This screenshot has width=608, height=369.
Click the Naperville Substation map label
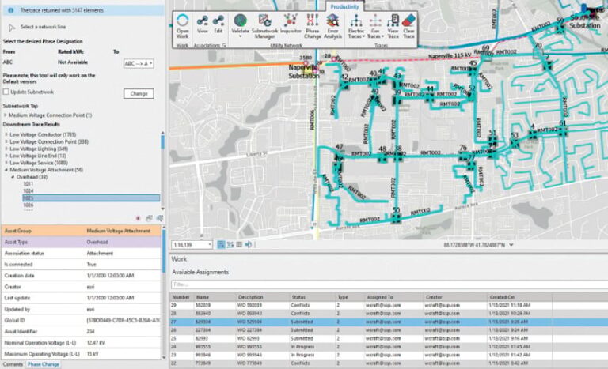click(304, 72)
